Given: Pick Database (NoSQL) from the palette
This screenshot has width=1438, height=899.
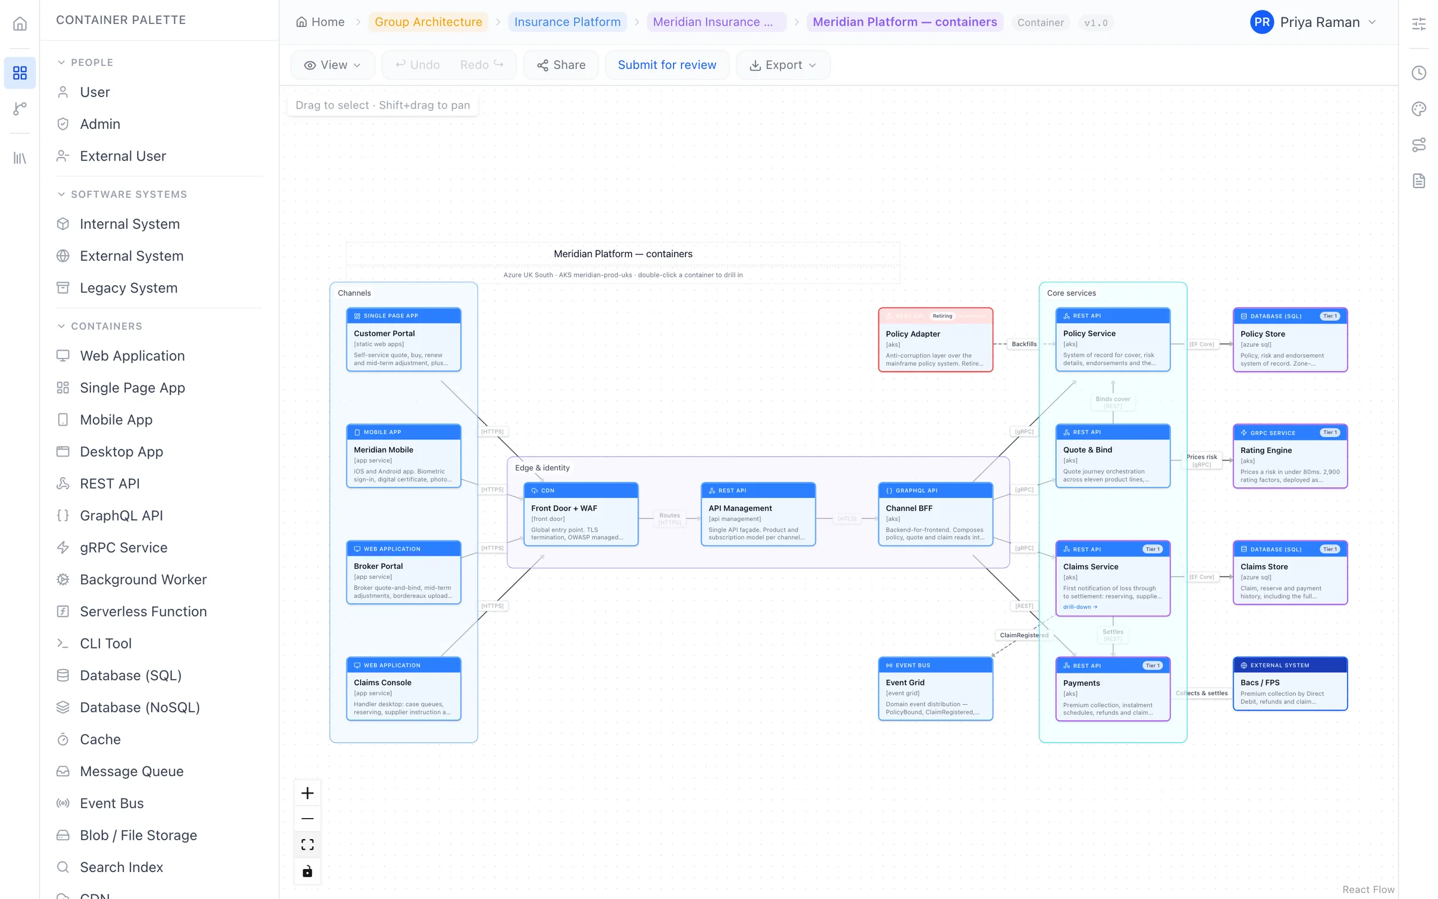Looking at the screenshot, I should 159,707.
